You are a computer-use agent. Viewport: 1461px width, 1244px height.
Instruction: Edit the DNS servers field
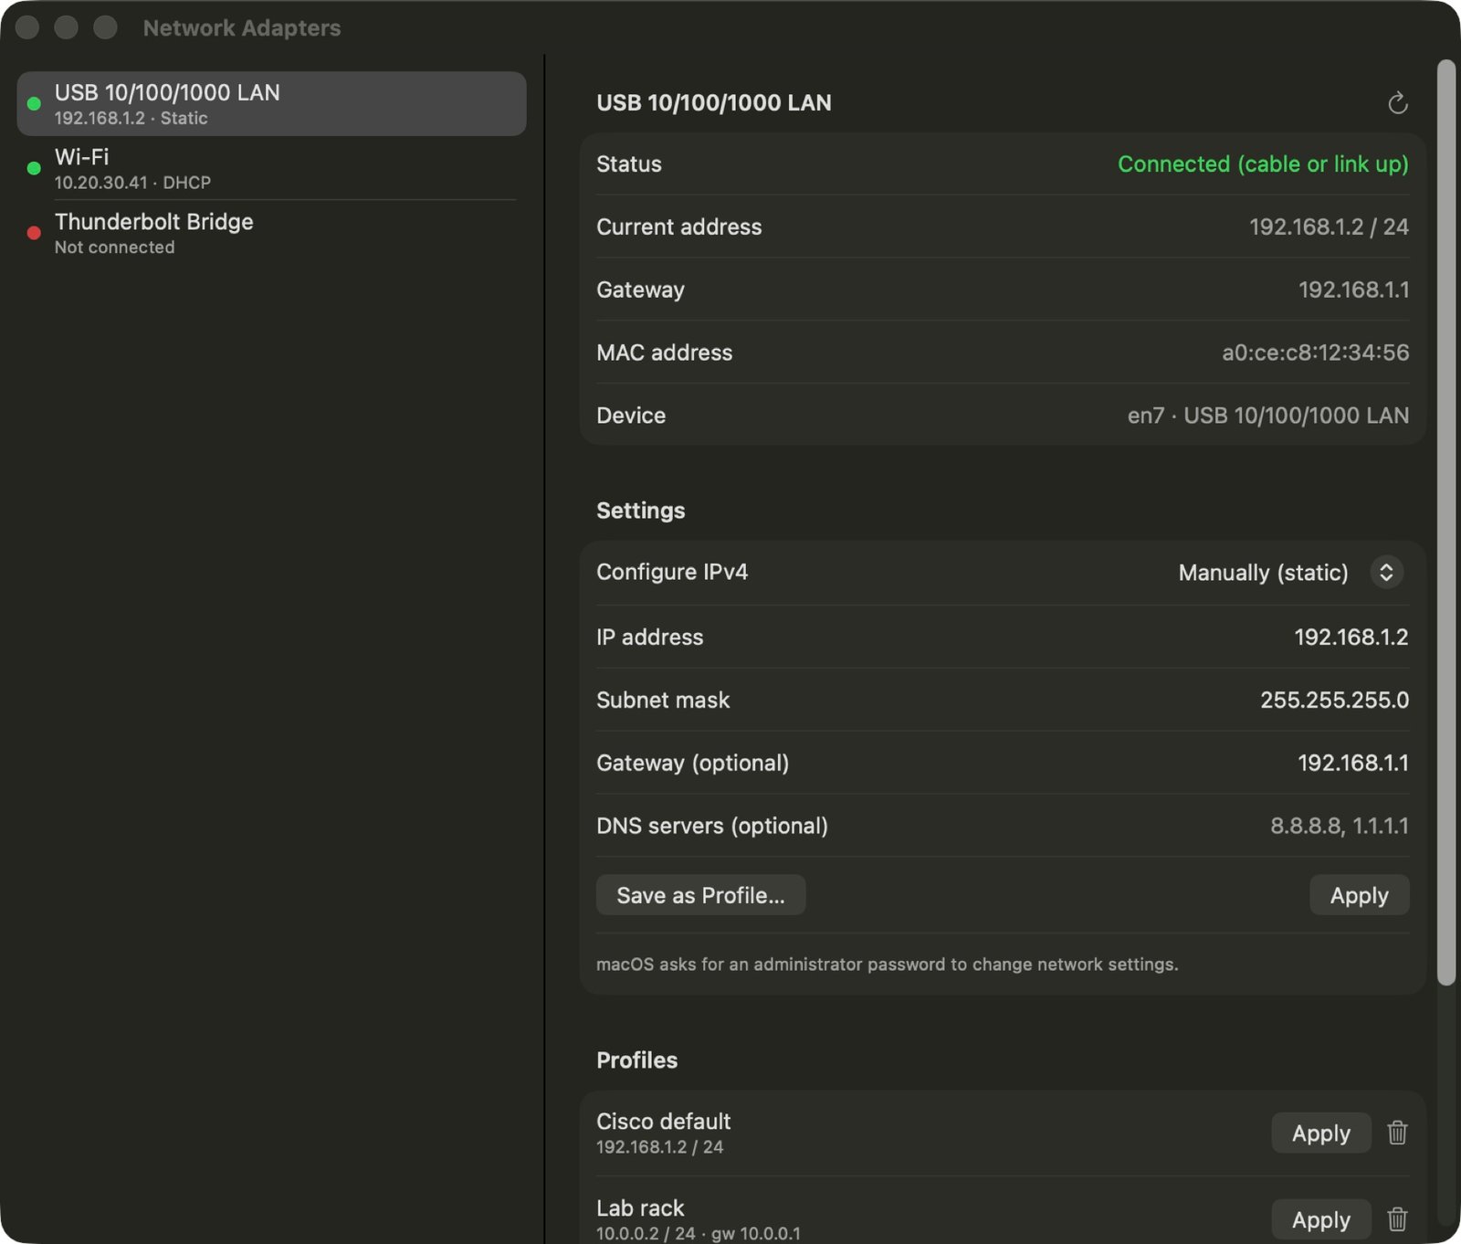pyautogui.click(x=1003, y=826)
